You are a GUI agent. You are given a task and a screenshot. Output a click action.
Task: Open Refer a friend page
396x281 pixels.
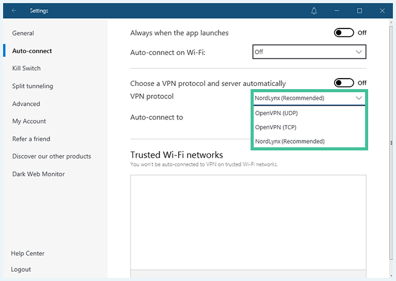(31, 139)
